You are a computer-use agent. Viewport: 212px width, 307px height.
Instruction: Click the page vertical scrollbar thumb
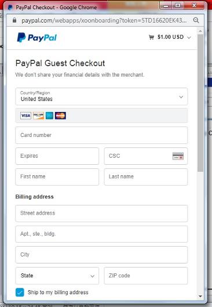pos(200,103)
